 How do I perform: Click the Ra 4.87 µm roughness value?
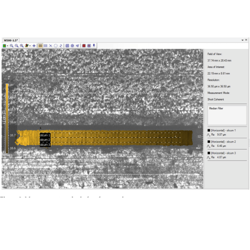click(219, 157)
